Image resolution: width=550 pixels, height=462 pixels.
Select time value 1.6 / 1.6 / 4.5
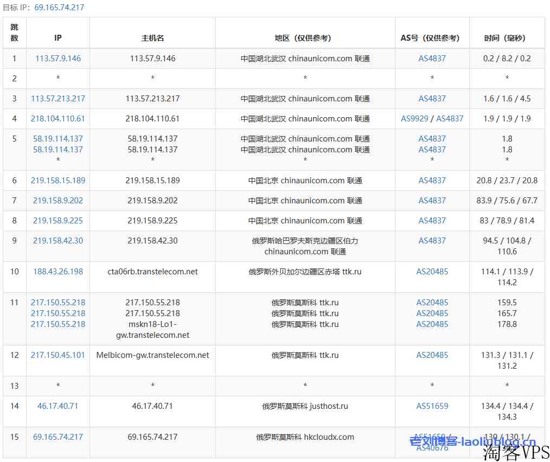(x=507, y=99)
